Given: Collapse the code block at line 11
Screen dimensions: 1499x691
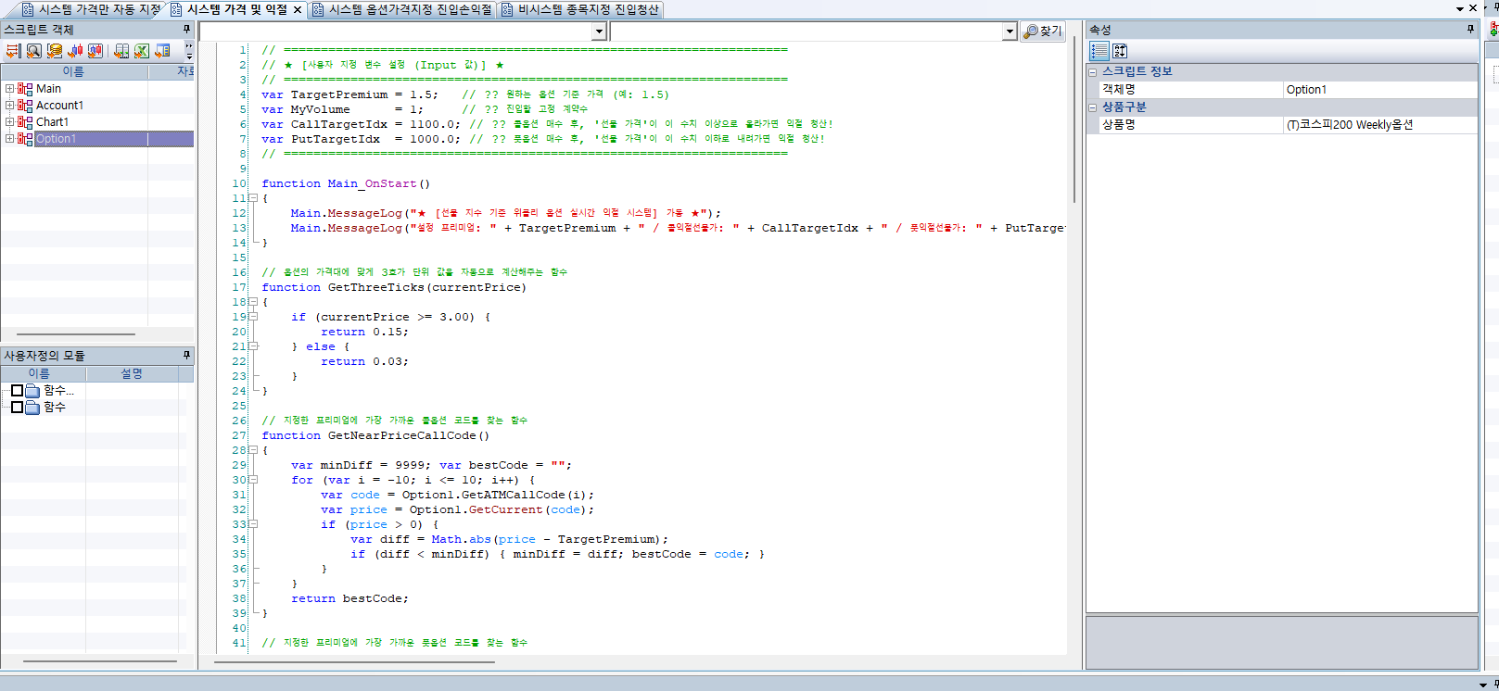Looking at the screenshot, I should click(252, 198).
